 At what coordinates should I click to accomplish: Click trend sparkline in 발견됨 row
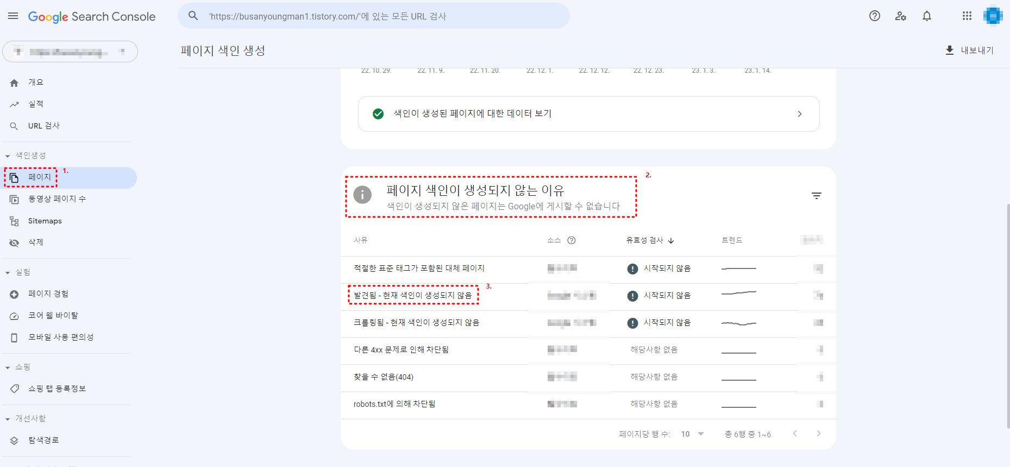pos(739,293)
